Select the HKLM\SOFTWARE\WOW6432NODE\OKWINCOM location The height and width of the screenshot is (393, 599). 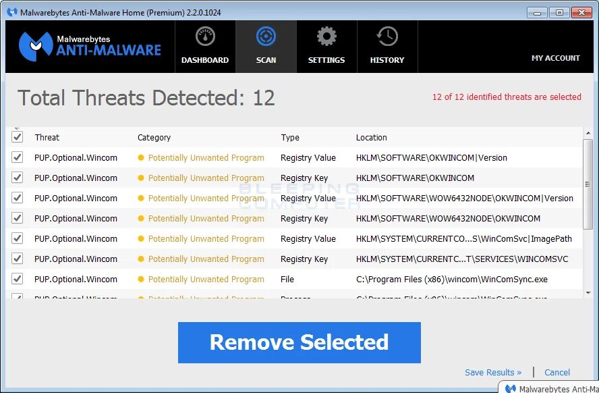448,218
